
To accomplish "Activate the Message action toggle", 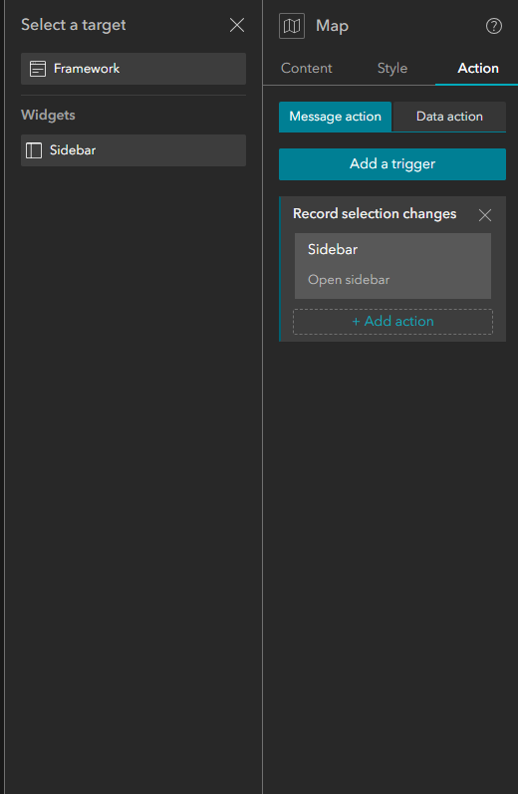I will coord(336,117).
